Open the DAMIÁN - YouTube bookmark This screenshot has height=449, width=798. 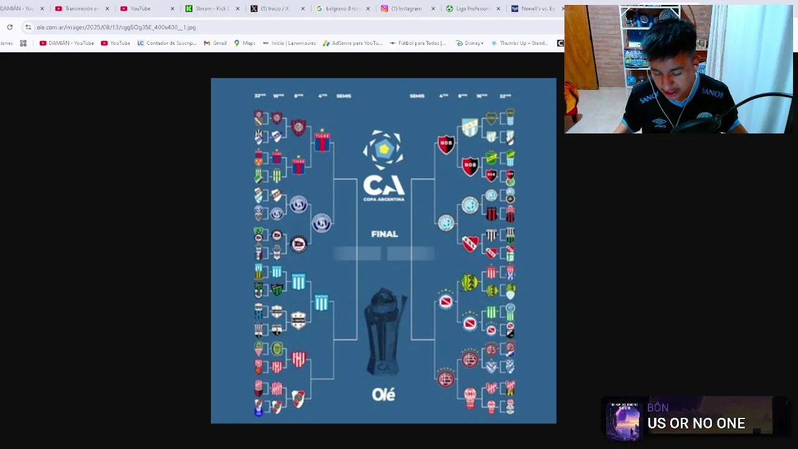click(x=67, y=43)
